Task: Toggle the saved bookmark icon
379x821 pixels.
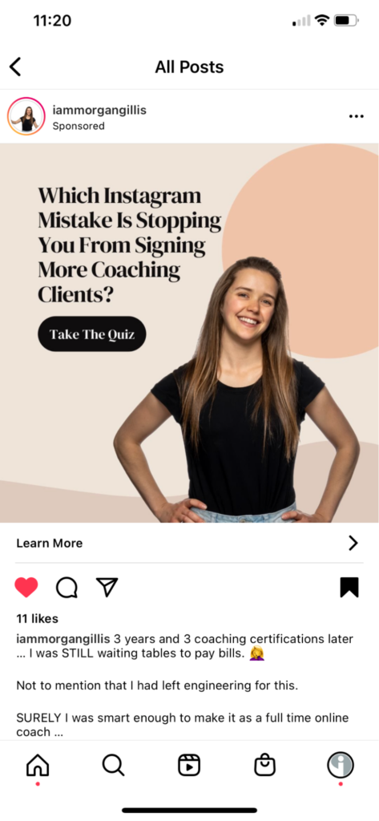Action: (349, 587)
